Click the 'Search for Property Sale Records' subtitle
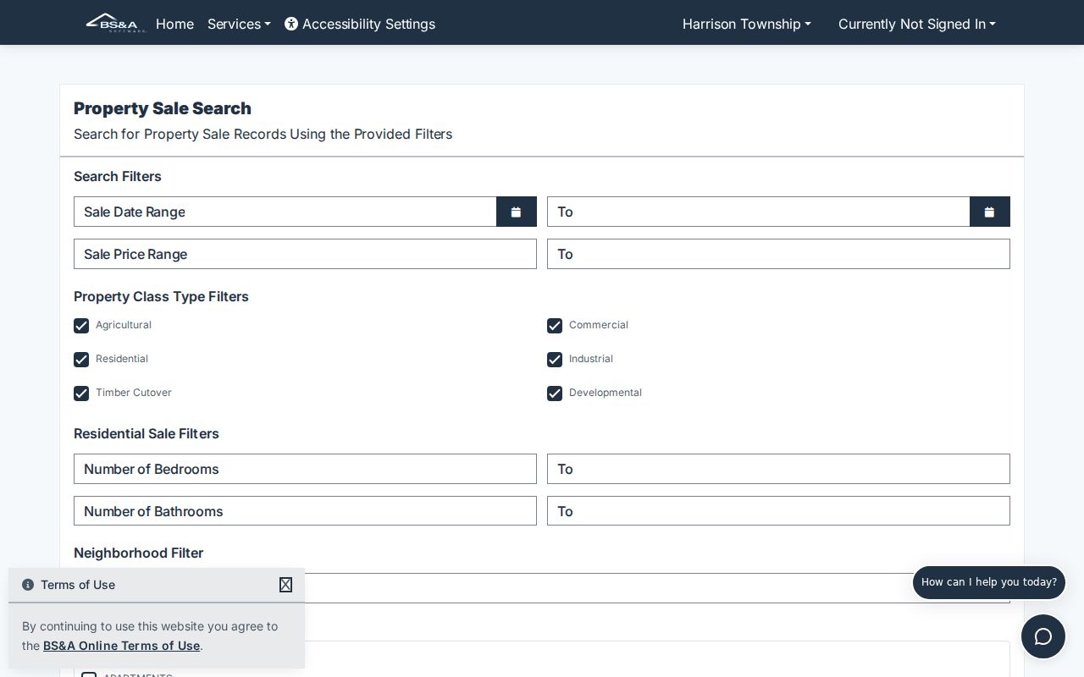 click(x=263, y=134)
